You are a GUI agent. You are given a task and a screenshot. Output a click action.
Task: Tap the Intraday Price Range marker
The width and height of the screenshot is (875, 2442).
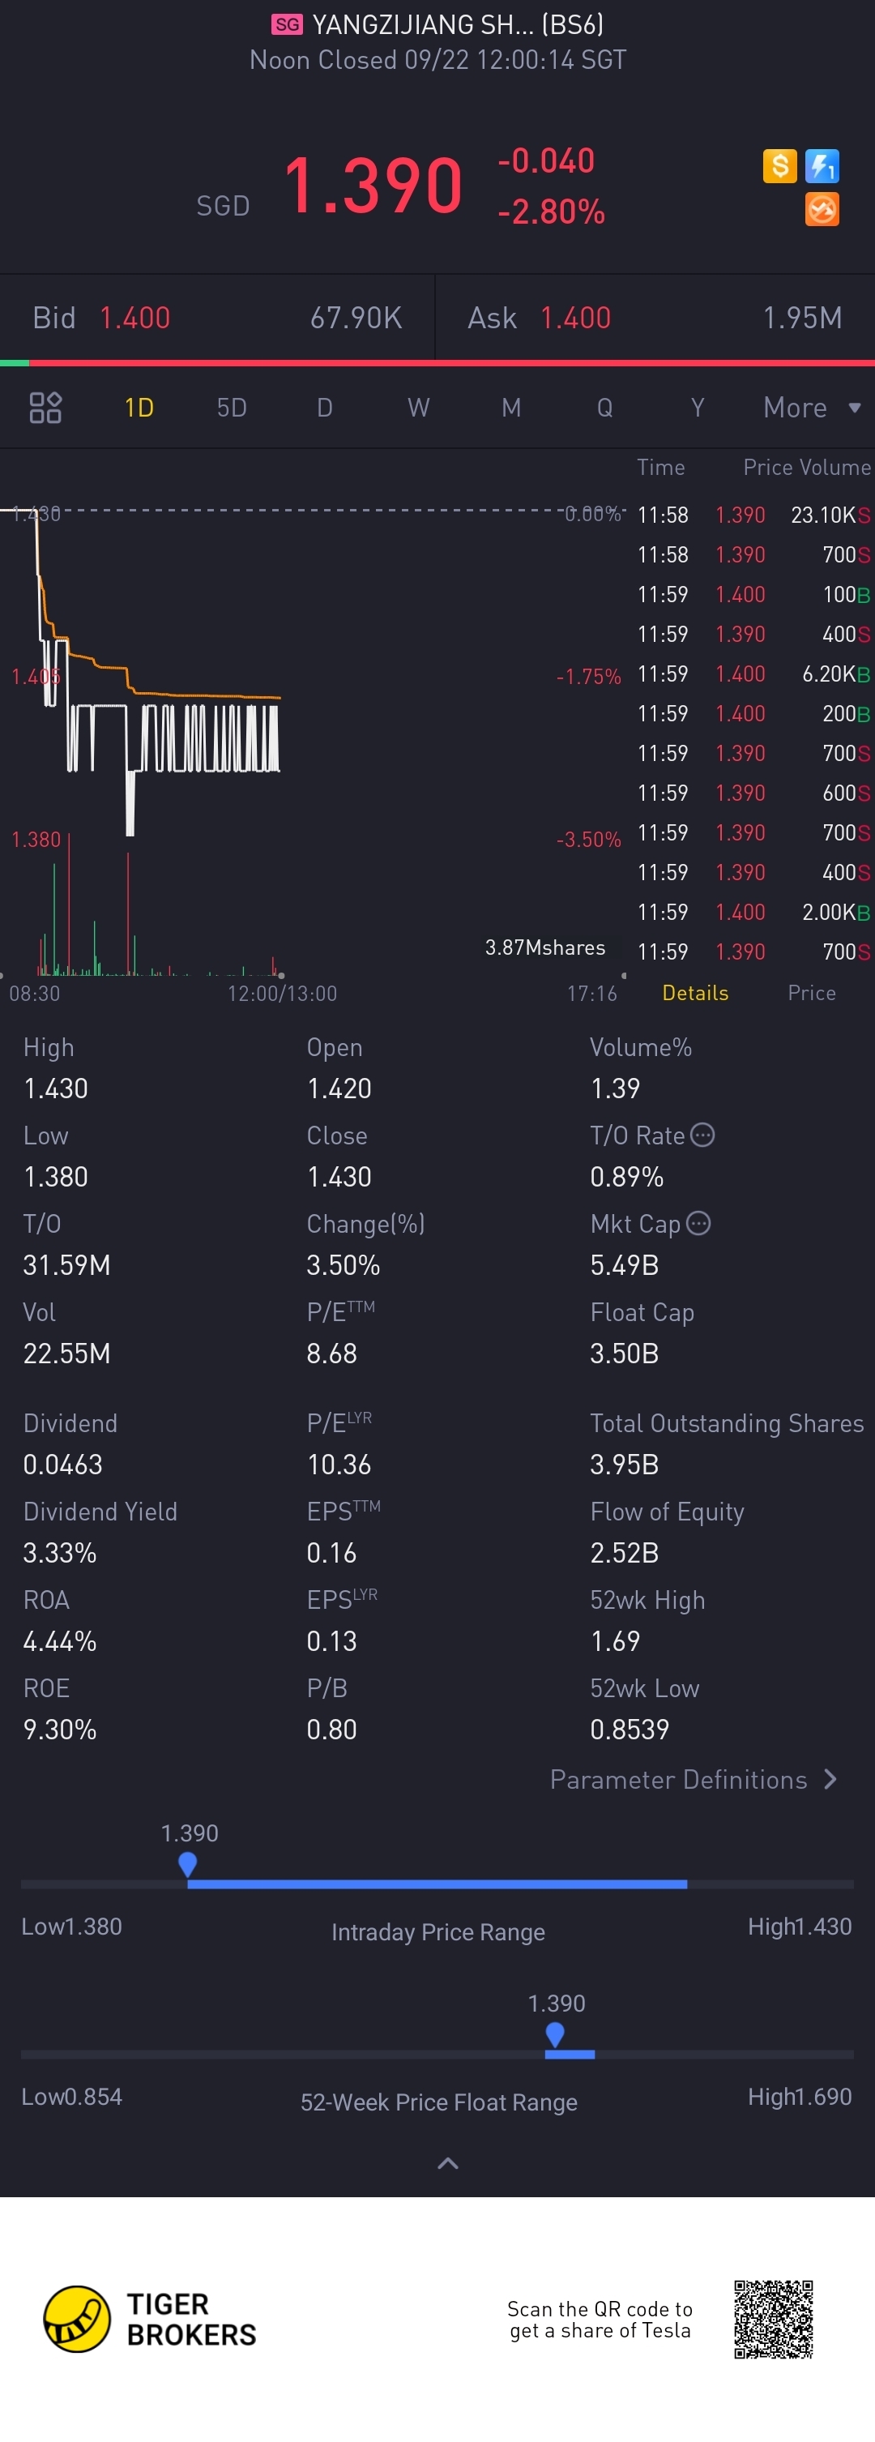pos(188,1864)
